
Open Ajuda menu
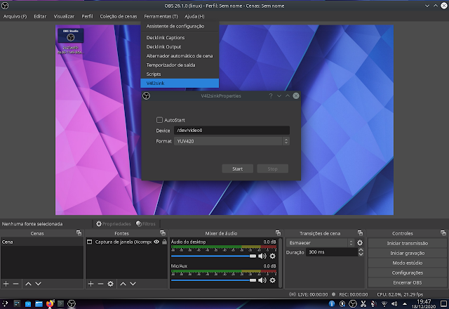pyautogui.click(x=194, y=16)
